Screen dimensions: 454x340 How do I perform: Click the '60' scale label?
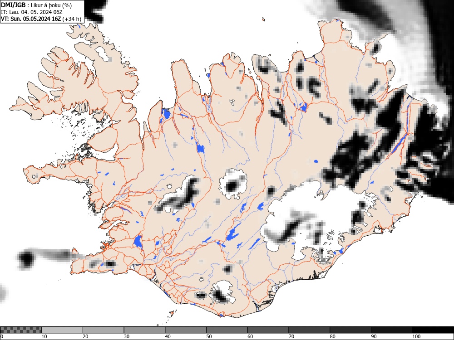pyautogui.click(x=250, y=336)
